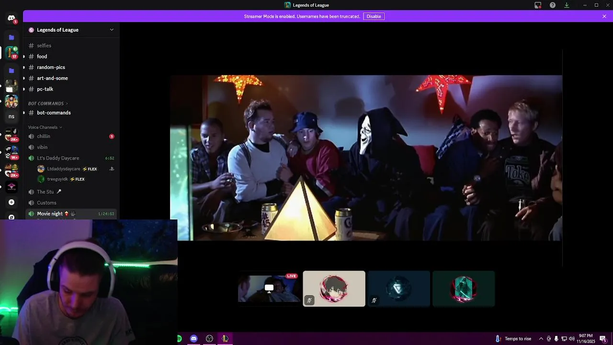Click user treeguyidk in voice list
This screenshot has width=613, height=345.
click(x=57, y=179)
